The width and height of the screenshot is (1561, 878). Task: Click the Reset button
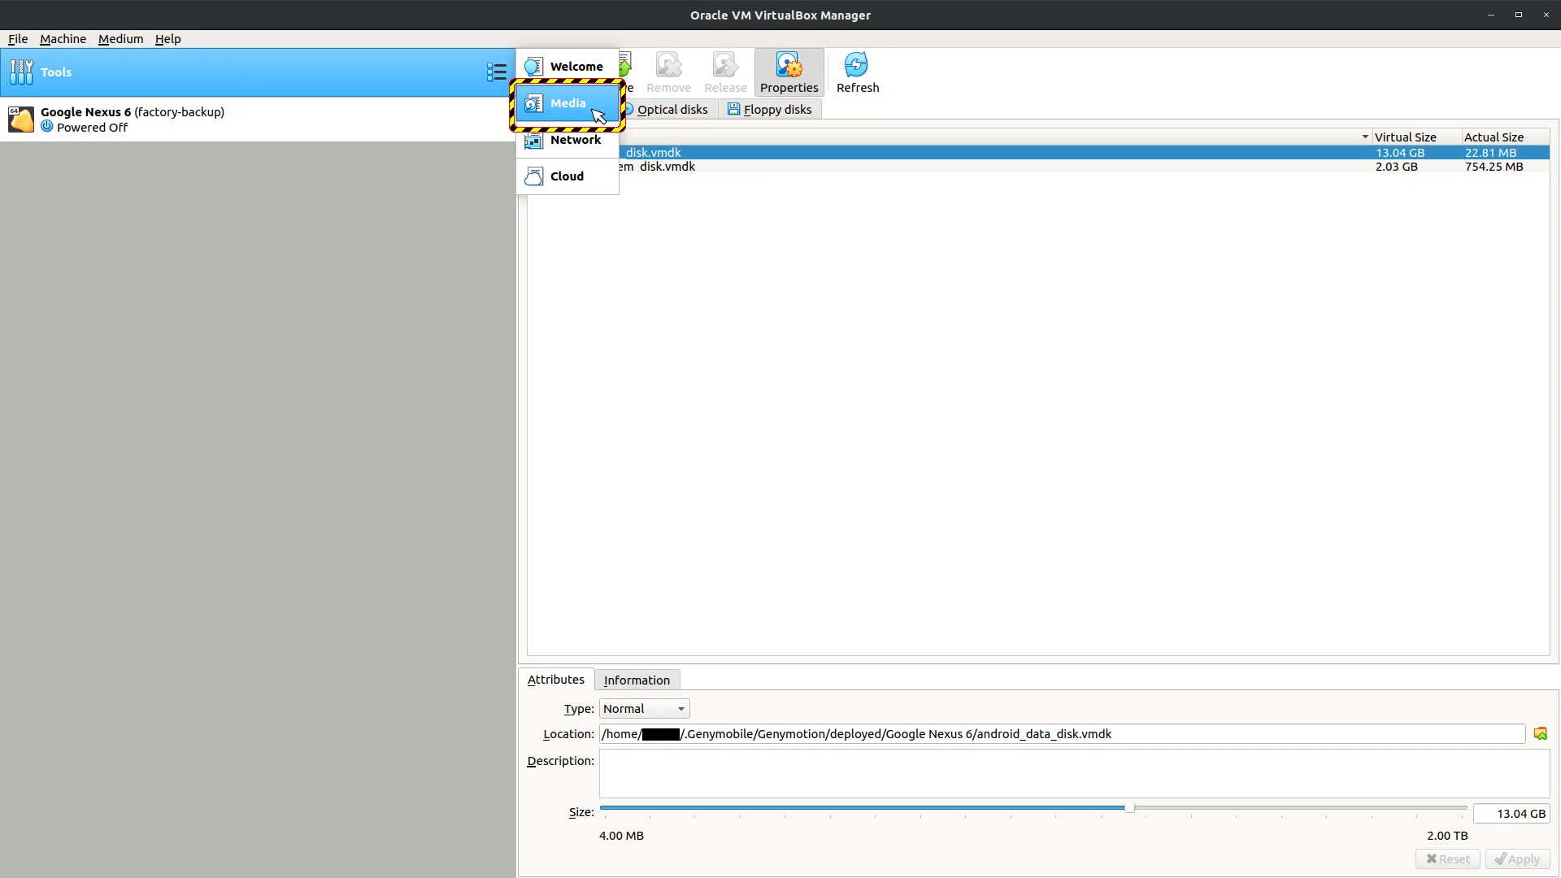(1448, 858)
